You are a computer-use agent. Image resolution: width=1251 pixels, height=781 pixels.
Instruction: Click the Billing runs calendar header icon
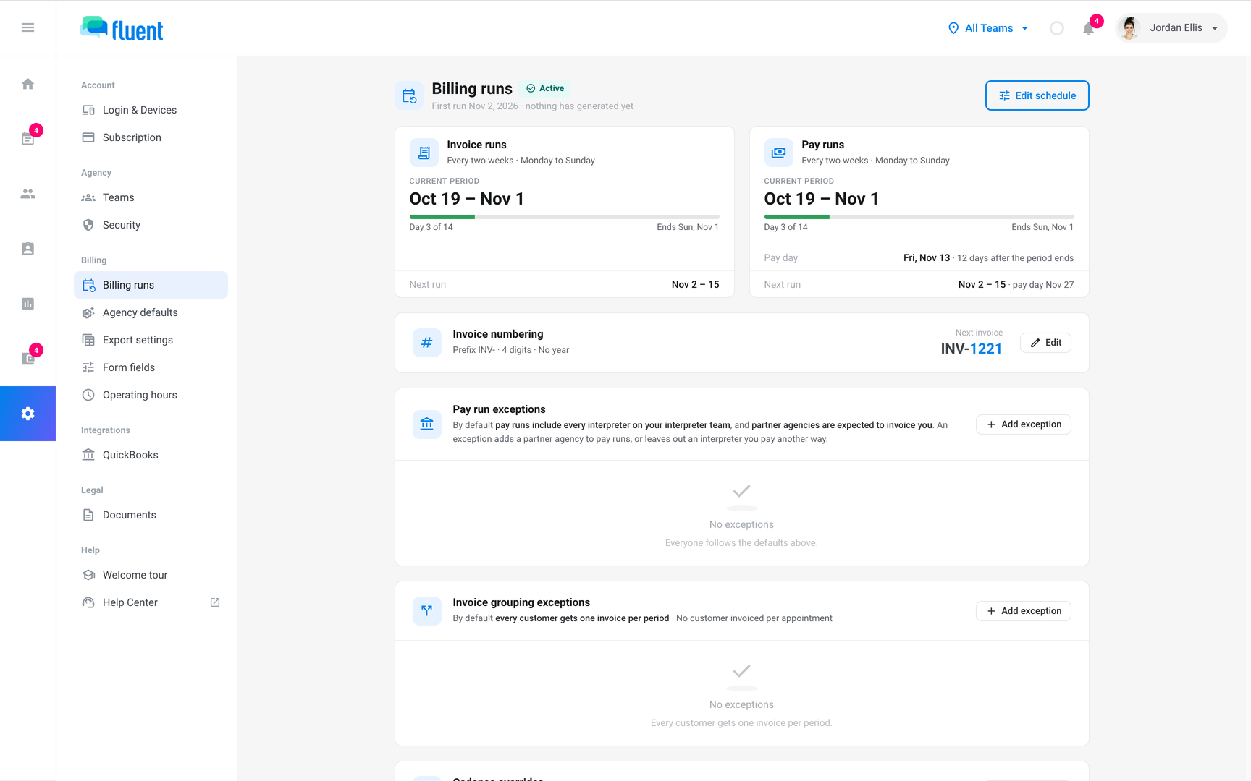[x=409, y=95]
